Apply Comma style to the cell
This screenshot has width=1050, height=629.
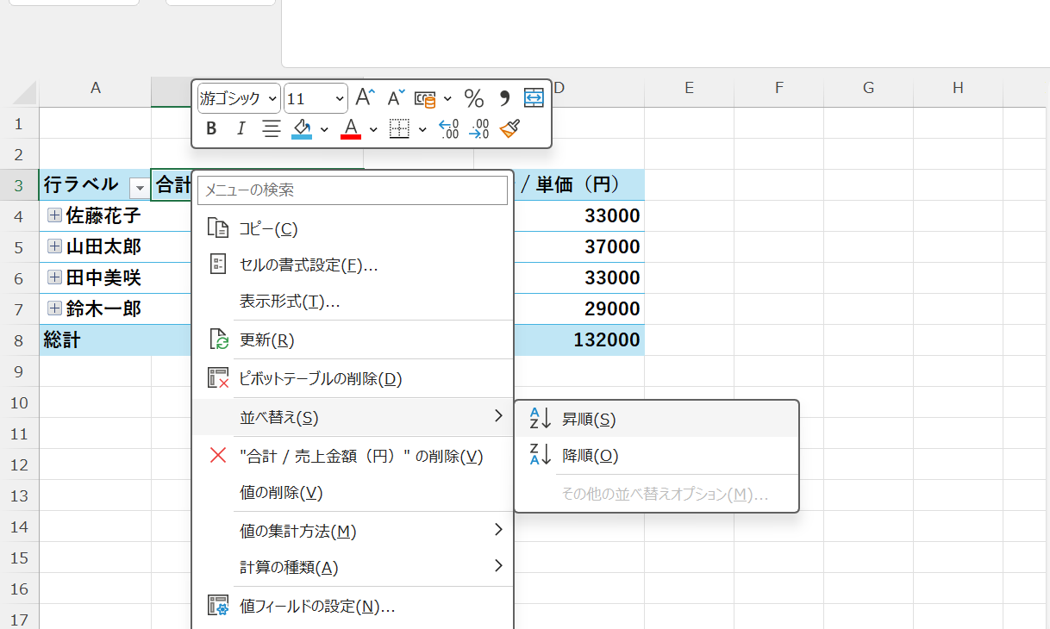(x=504, y=98)
